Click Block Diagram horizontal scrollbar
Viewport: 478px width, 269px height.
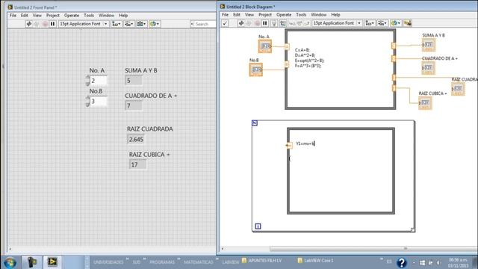373,249
